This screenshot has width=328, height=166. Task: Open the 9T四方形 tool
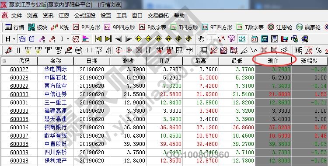217,27
